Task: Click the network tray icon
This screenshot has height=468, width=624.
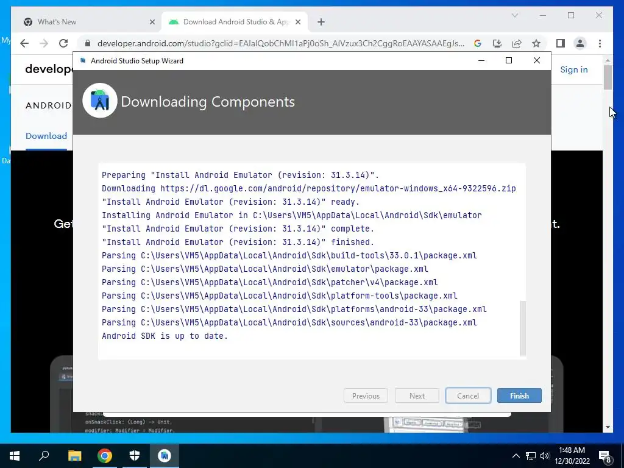Action: pos(531,456)
